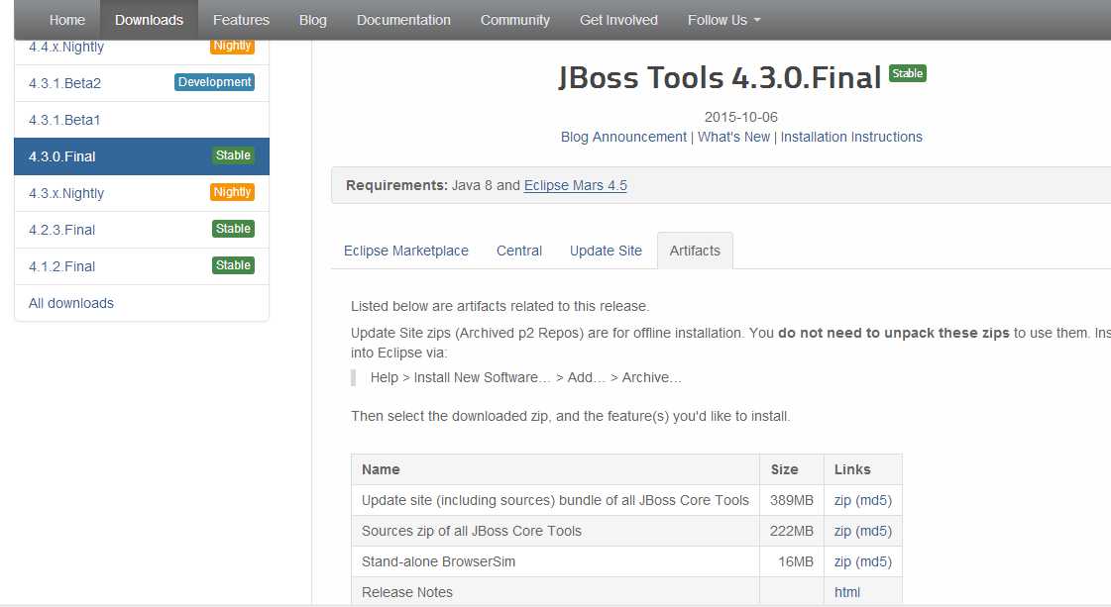Click the Stand-alone BrowserSim row name
The height and width of the screenshot is (607, 1111).
[x=439, y=561]
